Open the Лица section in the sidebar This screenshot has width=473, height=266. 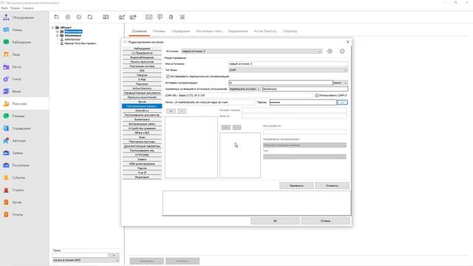click(16, 55)
